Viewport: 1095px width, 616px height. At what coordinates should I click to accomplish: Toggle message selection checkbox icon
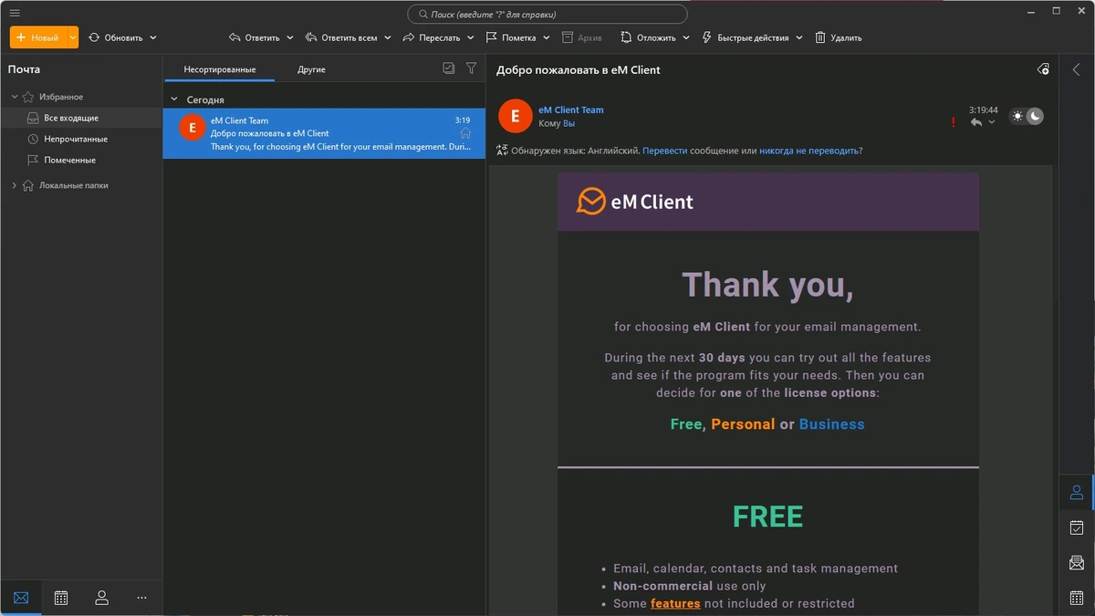449,68
